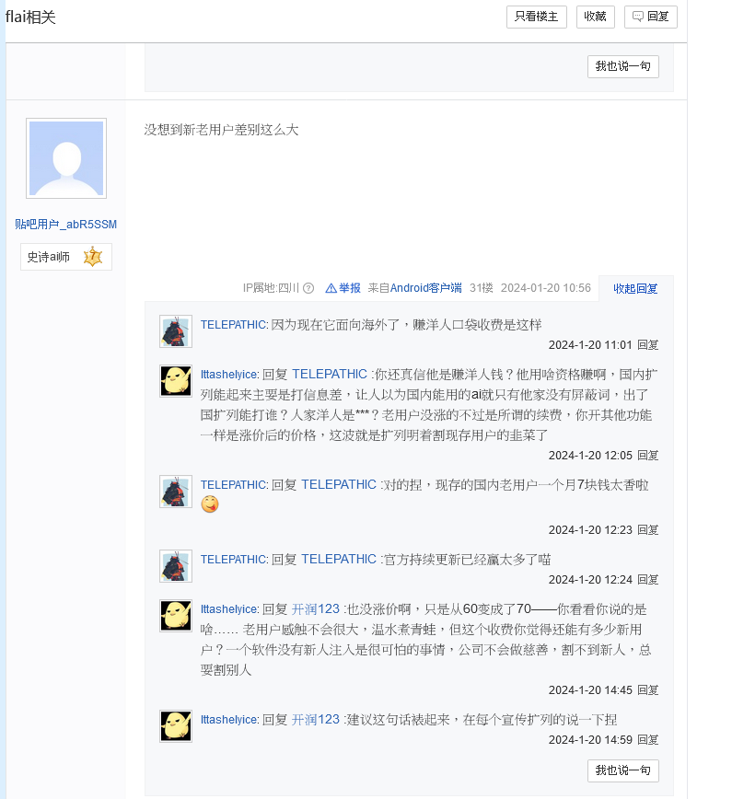Open mentioned TELEPATHIC in 官方持续更新 reply
Image resolution: width=732 pixels, height=799 pixels.
click(339, 560)
